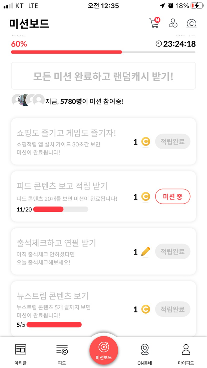The image size is (207, 368).
Task: Open the cash coin icon in header
Action: coord(191,23)
